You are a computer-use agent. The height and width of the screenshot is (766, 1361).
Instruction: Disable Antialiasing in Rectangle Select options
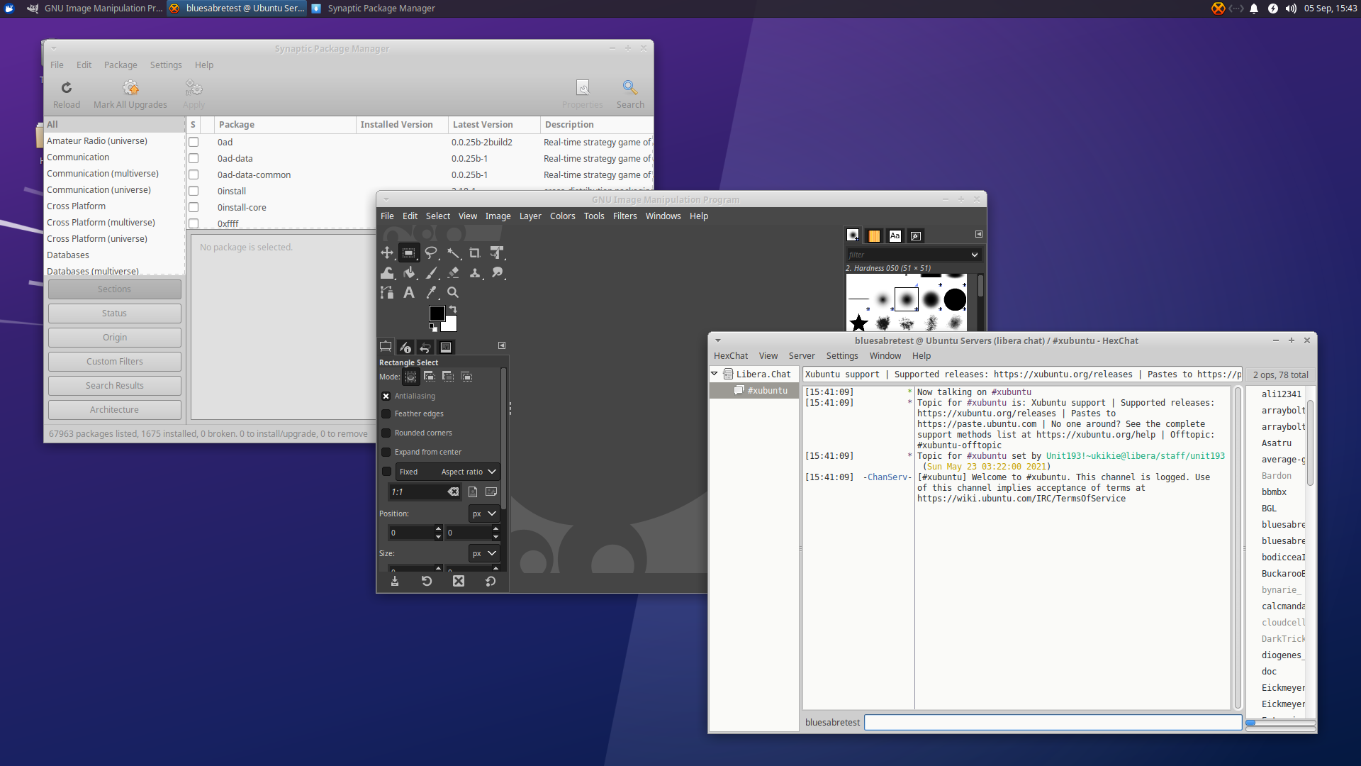click(x=386, y=396)
